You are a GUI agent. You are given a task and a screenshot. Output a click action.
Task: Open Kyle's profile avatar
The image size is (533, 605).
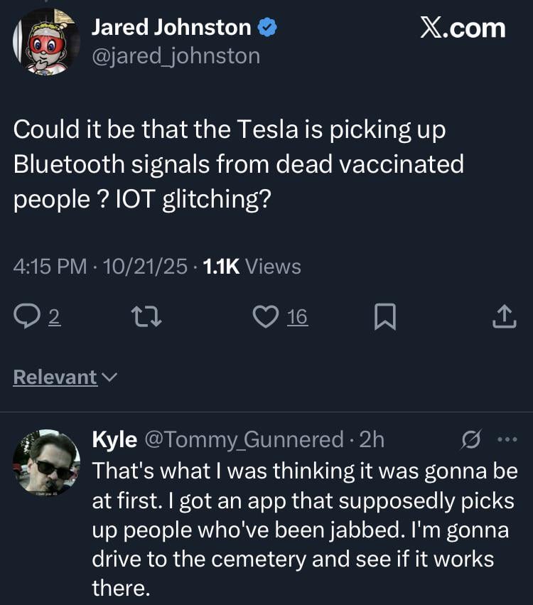pos(46,462)
